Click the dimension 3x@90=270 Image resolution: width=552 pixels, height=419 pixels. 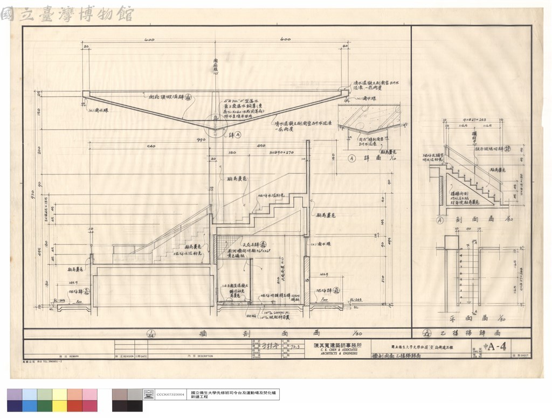pos(281,153)
